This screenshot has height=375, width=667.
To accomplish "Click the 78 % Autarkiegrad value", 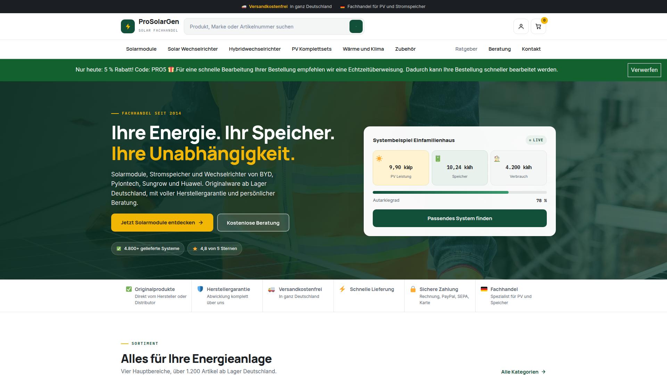I will coord(541,201).
